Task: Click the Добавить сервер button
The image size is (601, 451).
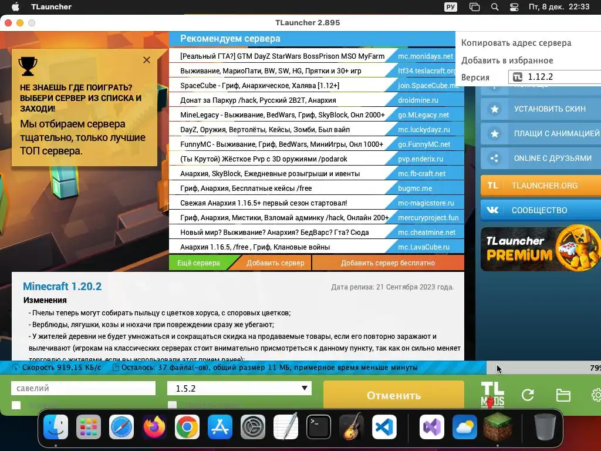Action: coord(275,263)
